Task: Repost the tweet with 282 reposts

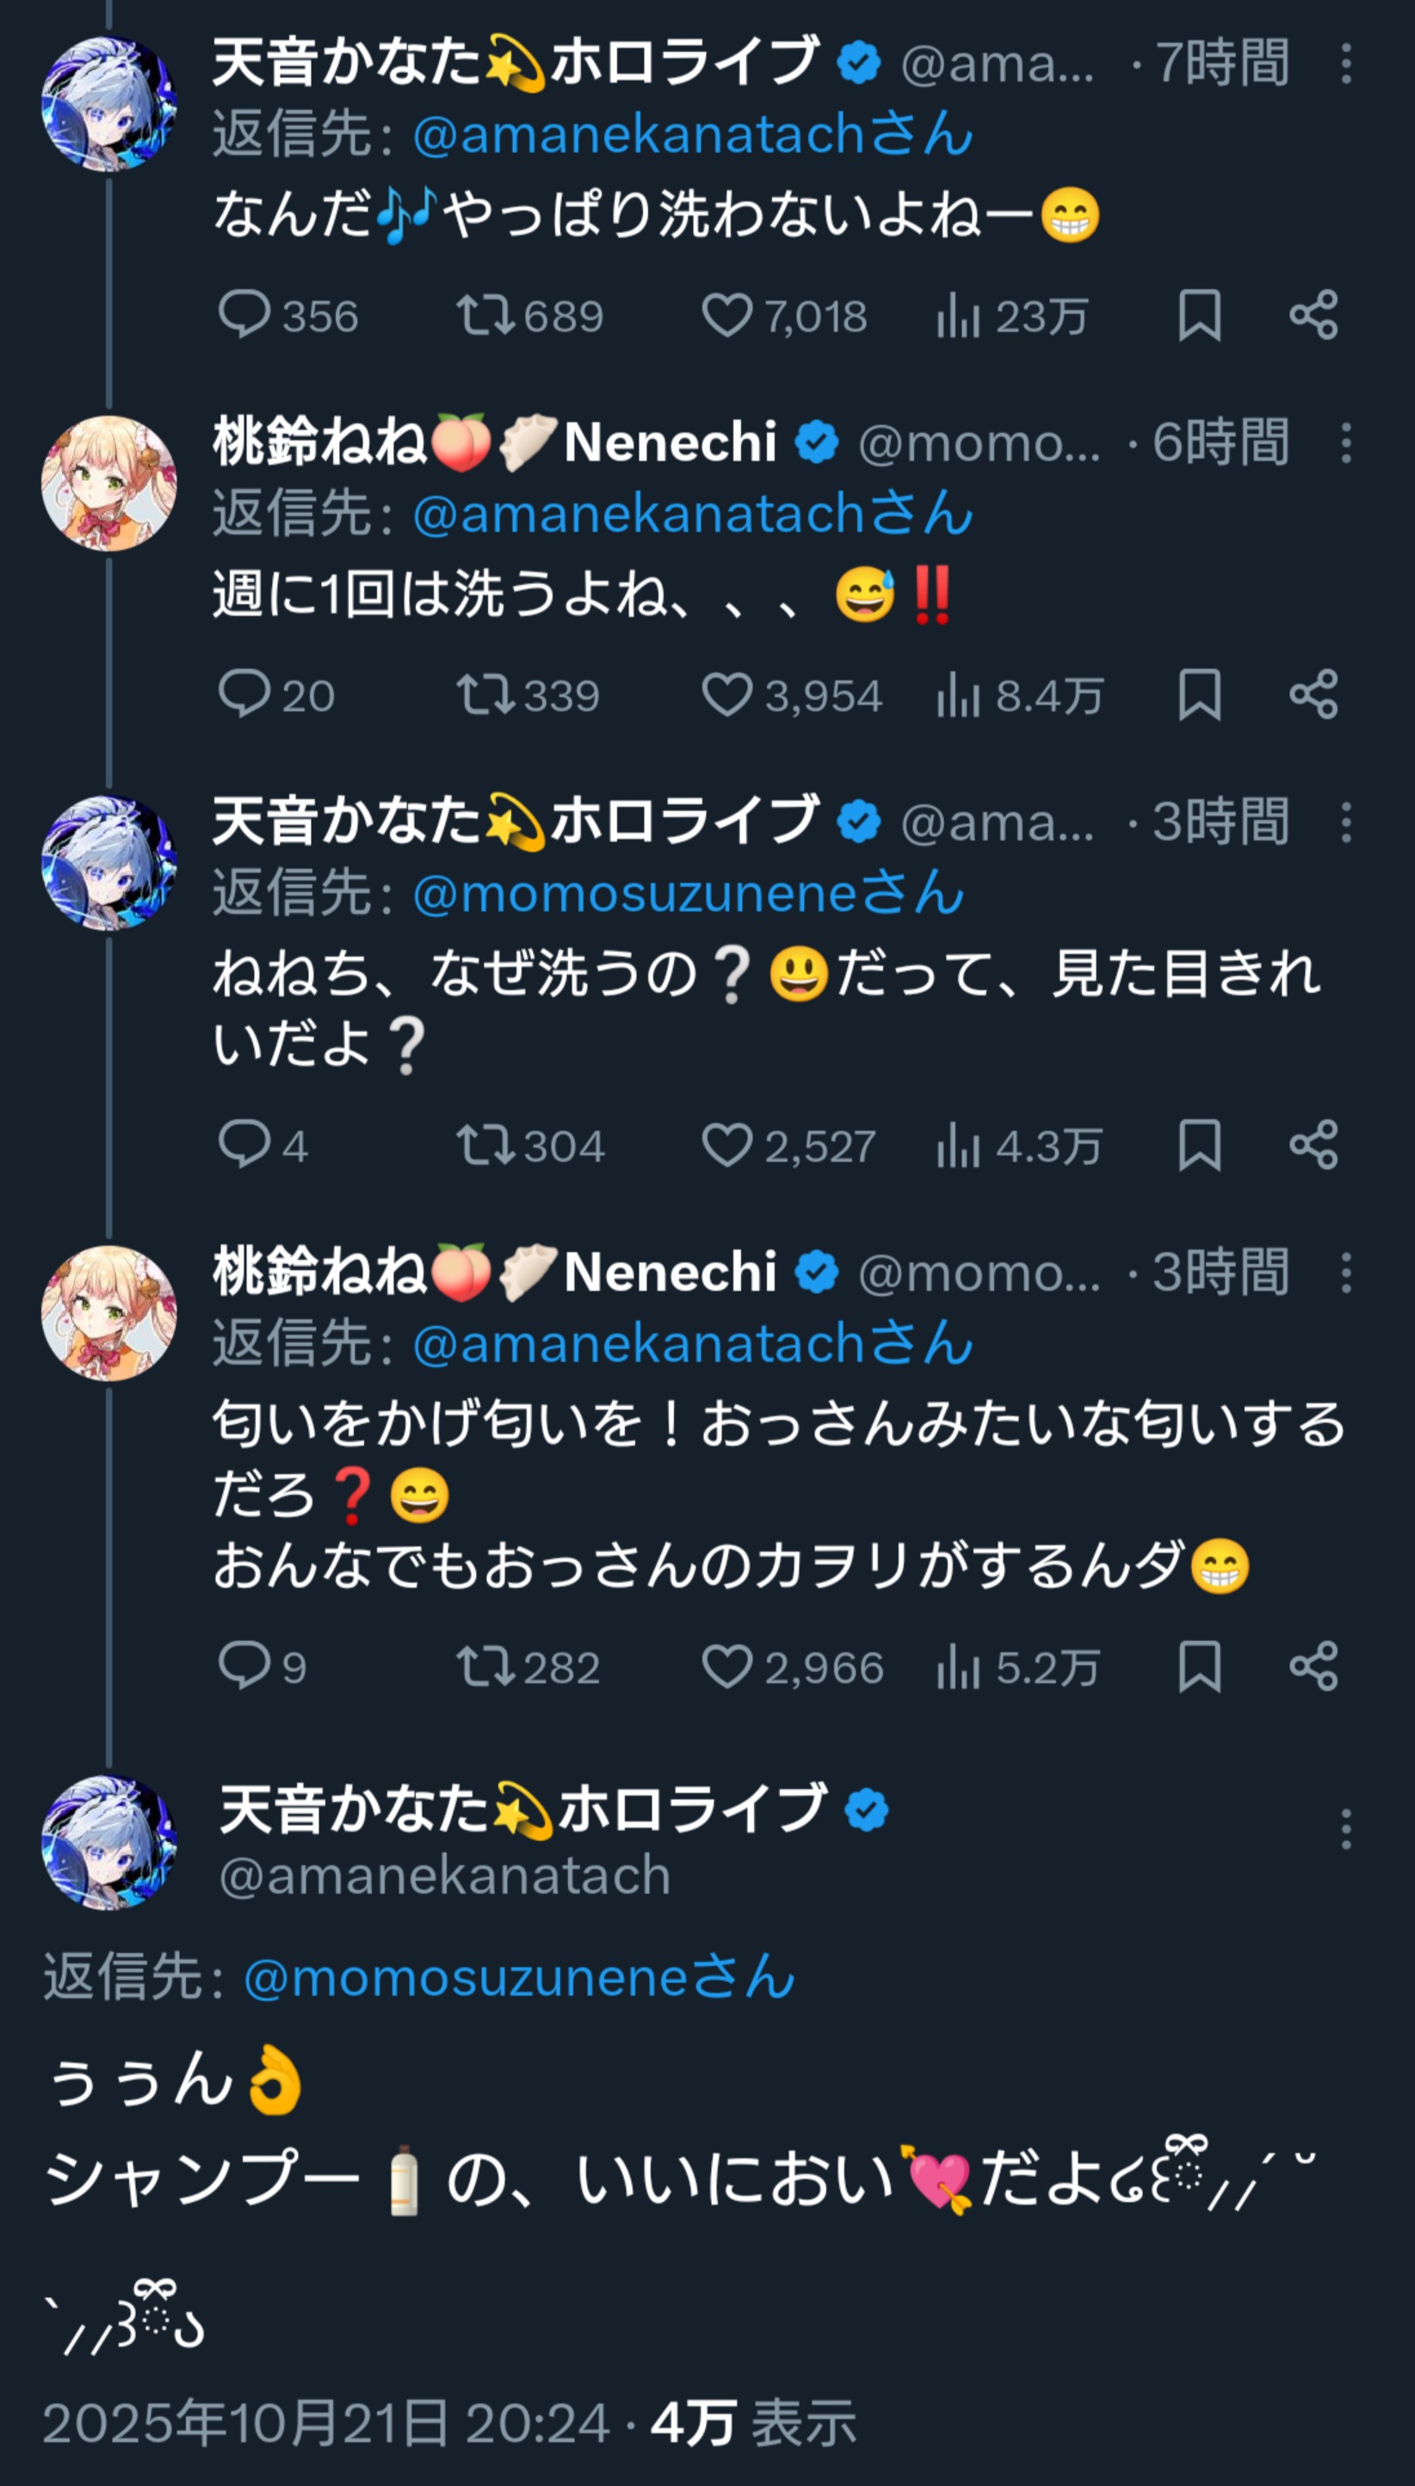Action: 486,1666
